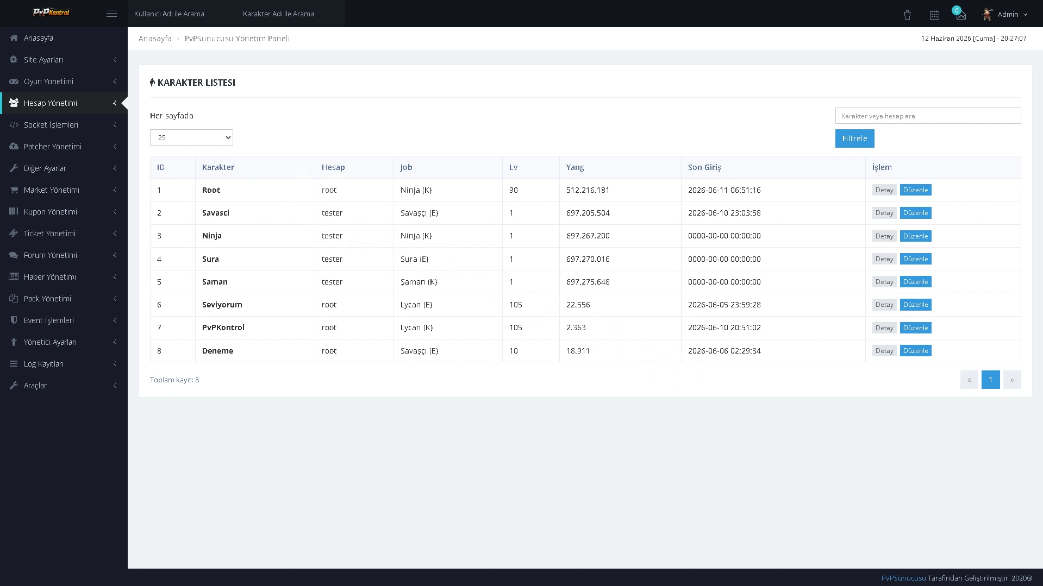Click the Anasayfa home icon in sidebar

[14, 38]
